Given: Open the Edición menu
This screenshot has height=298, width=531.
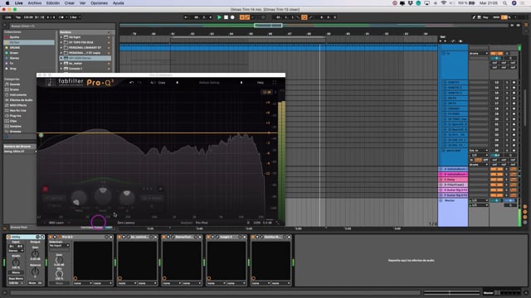Looking at the screenshot, I should [x=53, y=3].
